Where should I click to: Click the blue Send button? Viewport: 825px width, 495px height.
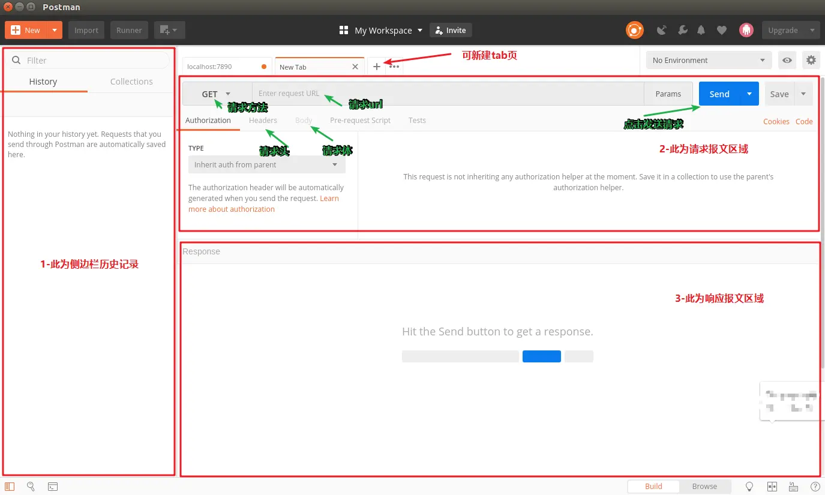(720, 94)
